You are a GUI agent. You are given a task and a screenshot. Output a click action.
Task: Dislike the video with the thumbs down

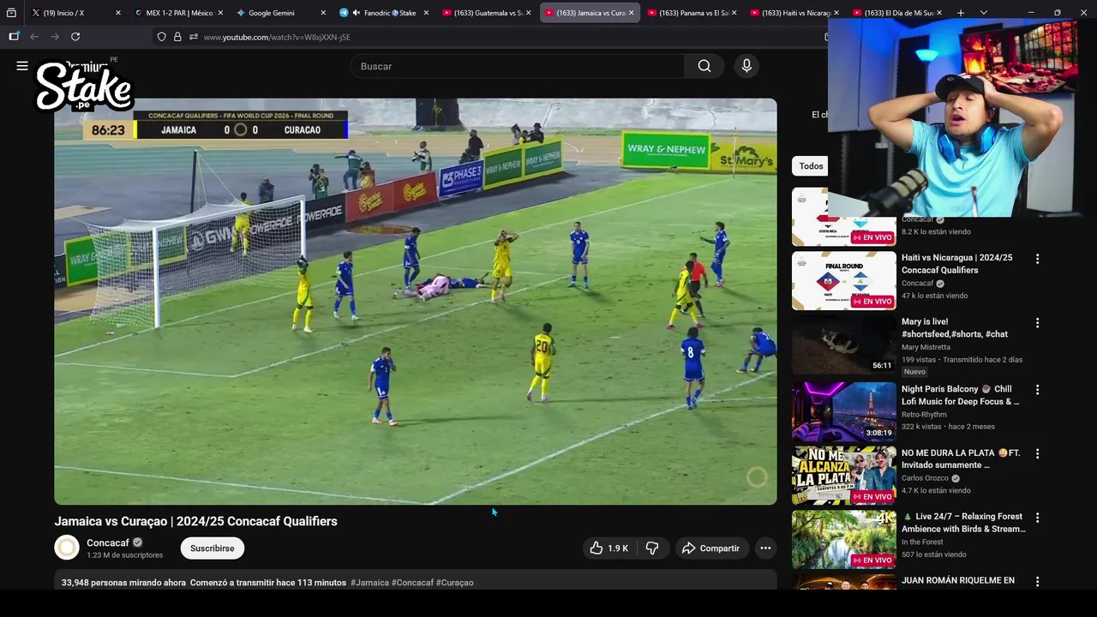tap(652, 548)
